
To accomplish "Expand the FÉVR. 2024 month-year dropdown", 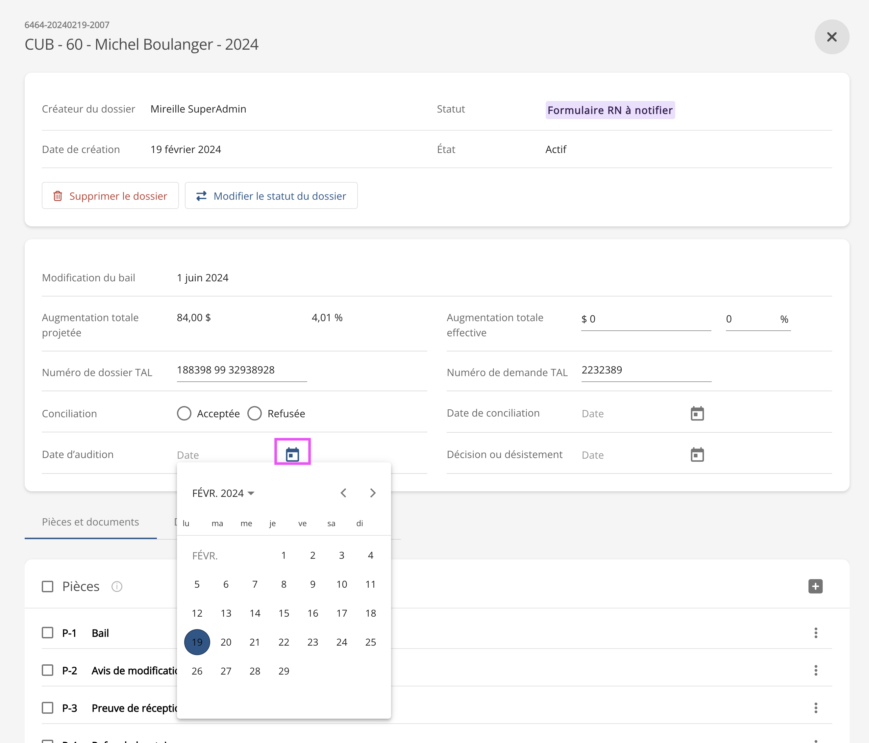I will click(x=223, y=493).
